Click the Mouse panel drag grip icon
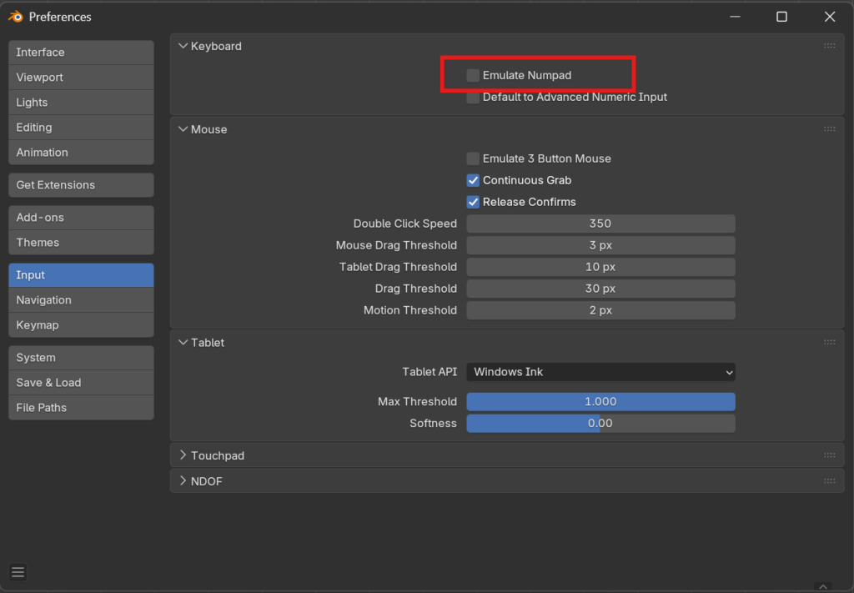Viewport: 854px width, 593px height. pyautogui.click(x=829, y=129)
